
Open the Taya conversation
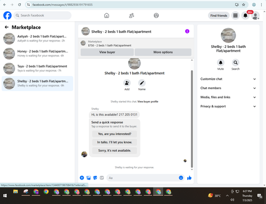(37, 69)
